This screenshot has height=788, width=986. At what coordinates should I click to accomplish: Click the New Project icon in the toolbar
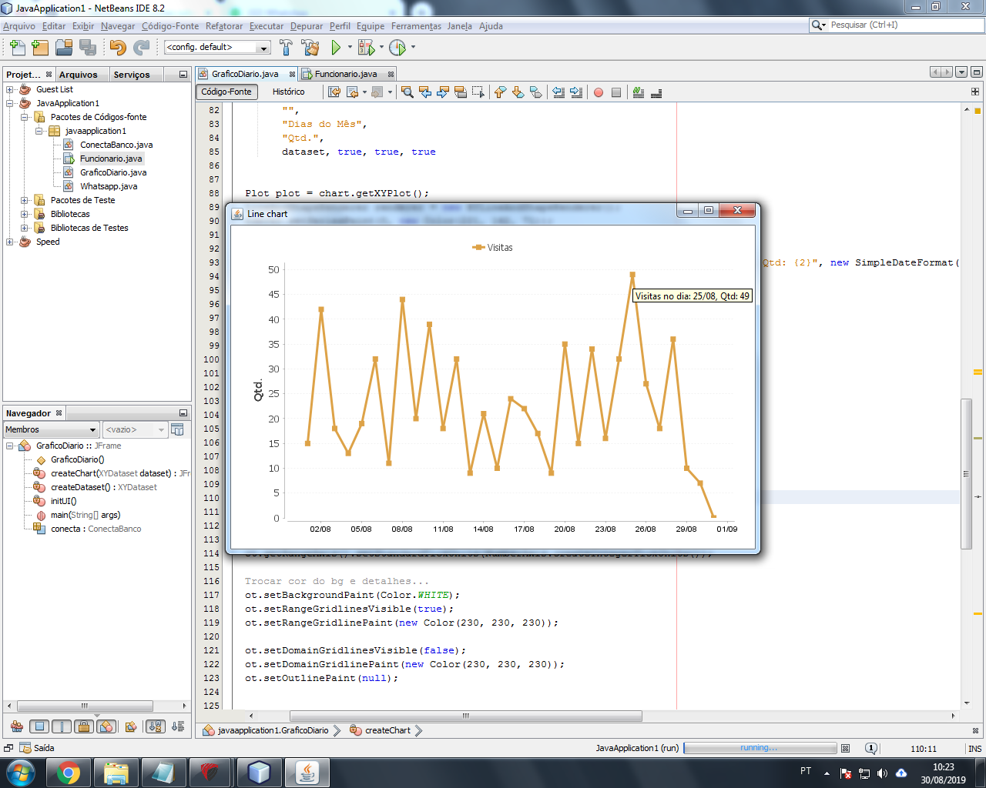point(39,48)
